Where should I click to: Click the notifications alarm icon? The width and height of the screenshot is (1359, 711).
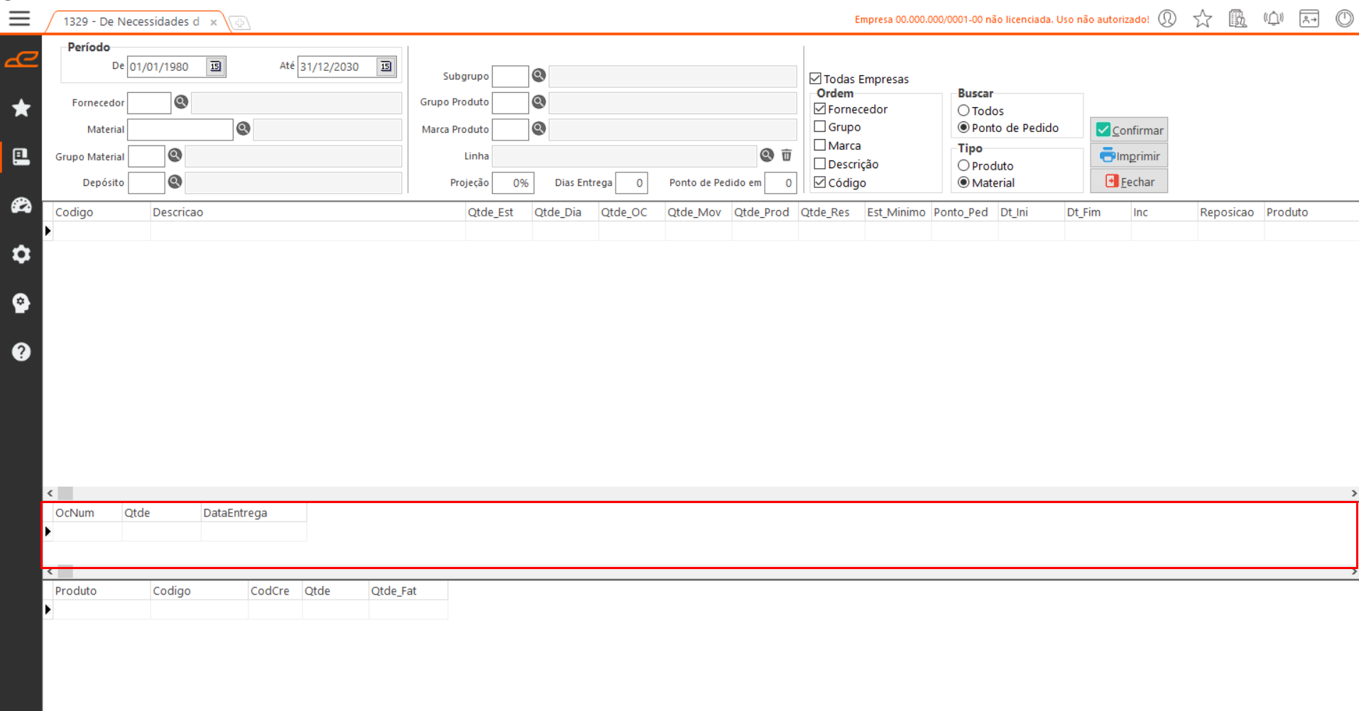click(x=1273, y=18)
